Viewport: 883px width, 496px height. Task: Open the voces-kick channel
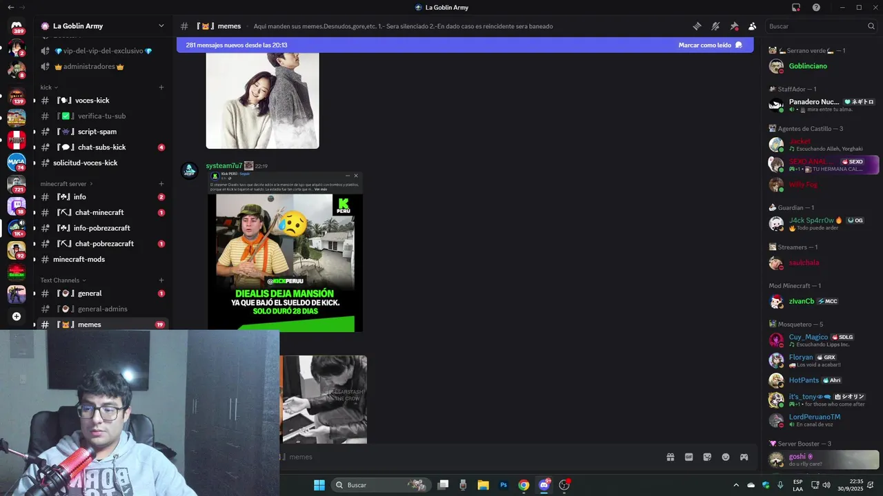(103, 101)
